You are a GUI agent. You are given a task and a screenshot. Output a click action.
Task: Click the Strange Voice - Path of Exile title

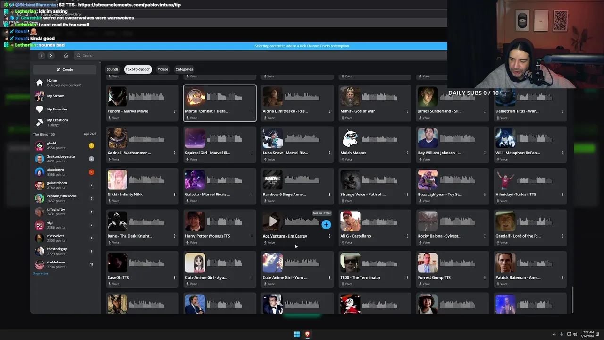pyautogui.click(x=363, y=195)
